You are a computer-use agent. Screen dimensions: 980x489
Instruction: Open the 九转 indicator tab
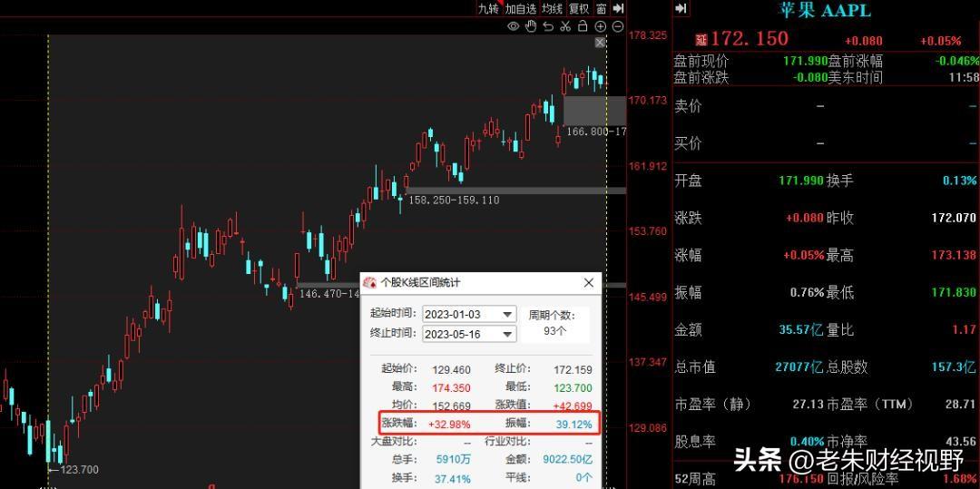click(489, 9)
